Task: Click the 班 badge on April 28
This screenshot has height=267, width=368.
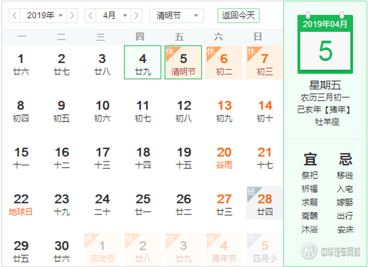Action: click(251, 192)
